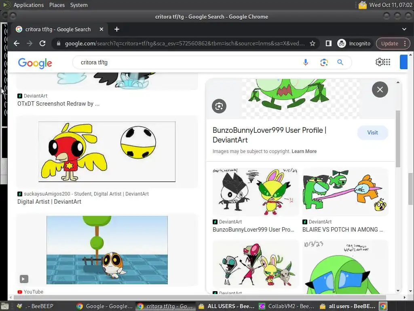Close the image preview panel
The height and width of the screenshot is (311, 414).
[x=380, y=89]
